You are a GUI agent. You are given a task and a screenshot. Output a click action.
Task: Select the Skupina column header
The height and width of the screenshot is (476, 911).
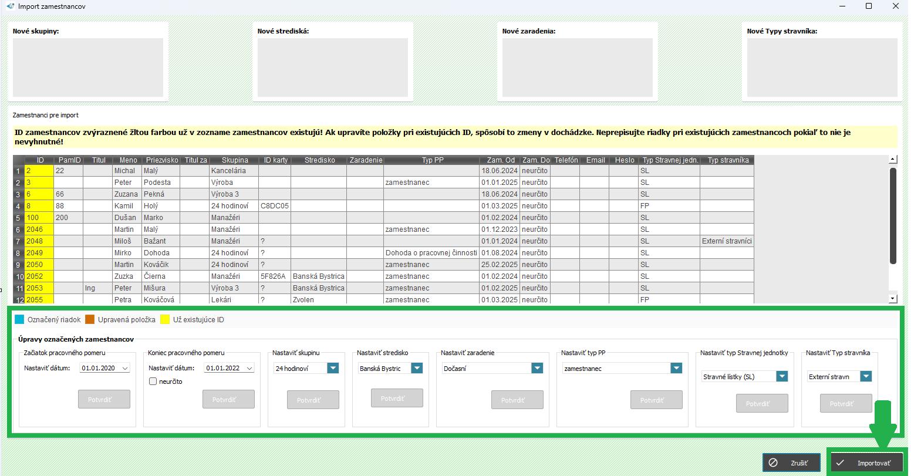coord(234,160)
